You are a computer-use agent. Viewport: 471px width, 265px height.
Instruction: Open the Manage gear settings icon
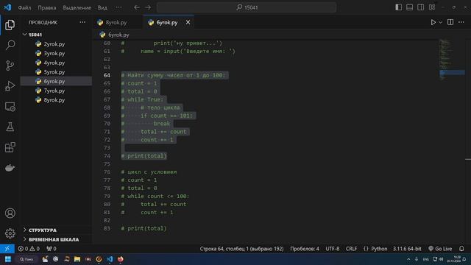10,233
